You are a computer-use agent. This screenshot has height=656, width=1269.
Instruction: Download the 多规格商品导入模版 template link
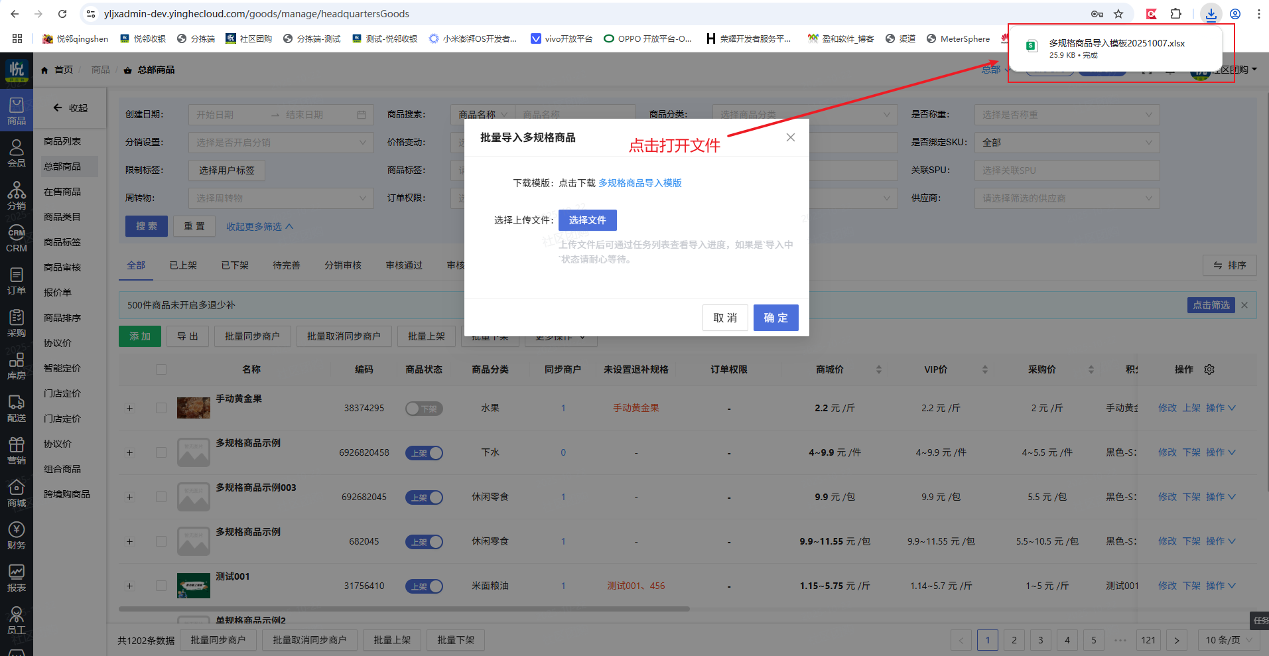[x=639, y=183]
